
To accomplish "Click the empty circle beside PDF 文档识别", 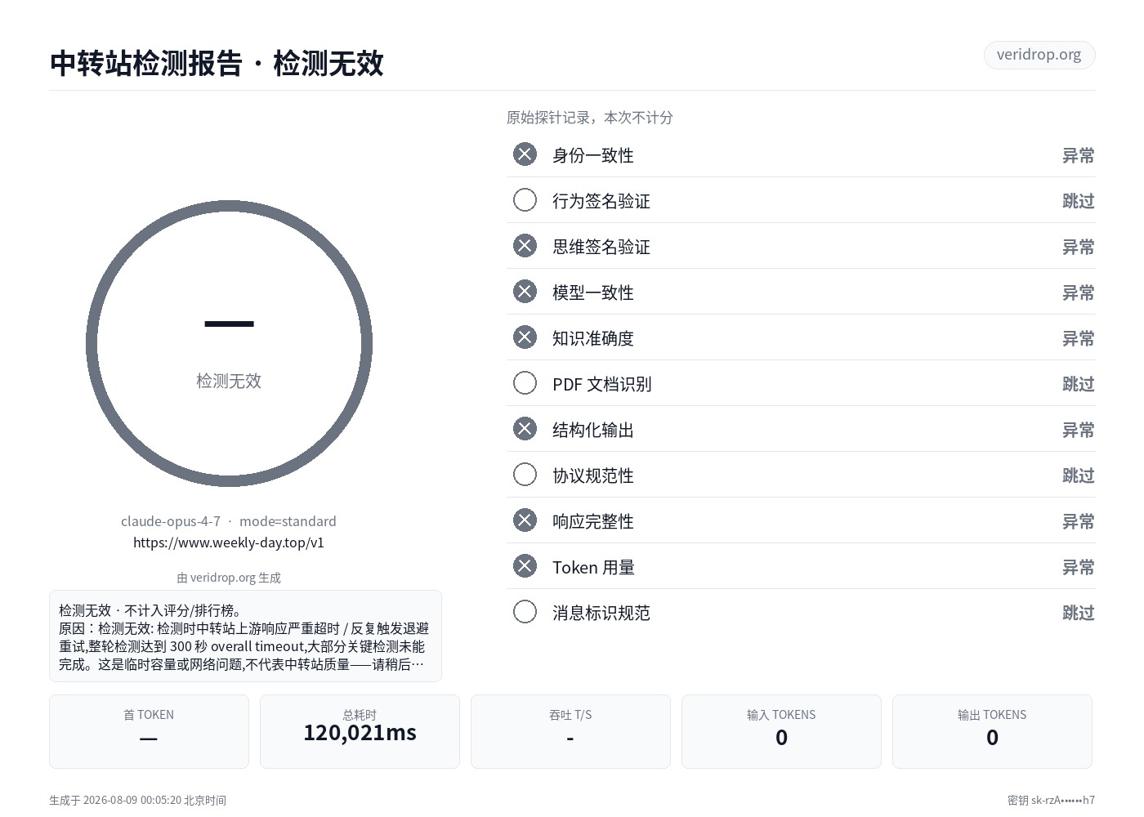I will tap(525, 383).
